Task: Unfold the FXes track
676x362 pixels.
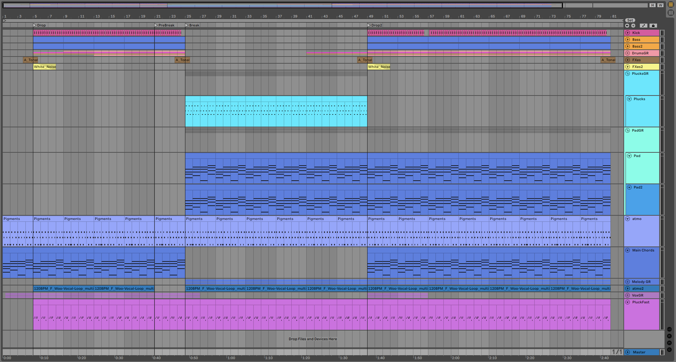Action: (628, 60)
